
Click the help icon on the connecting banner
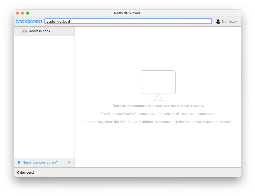pyautogui.click(x=19, y=162)
